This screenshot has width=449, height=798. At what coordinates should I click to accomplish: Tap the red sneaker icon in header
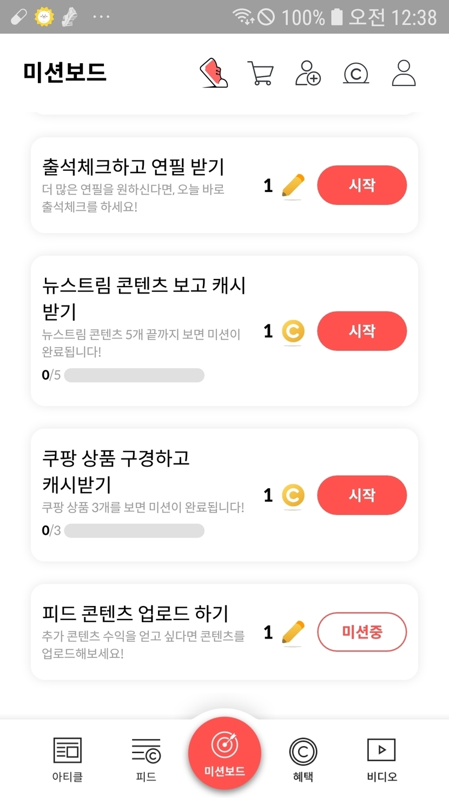pos(214,73)
